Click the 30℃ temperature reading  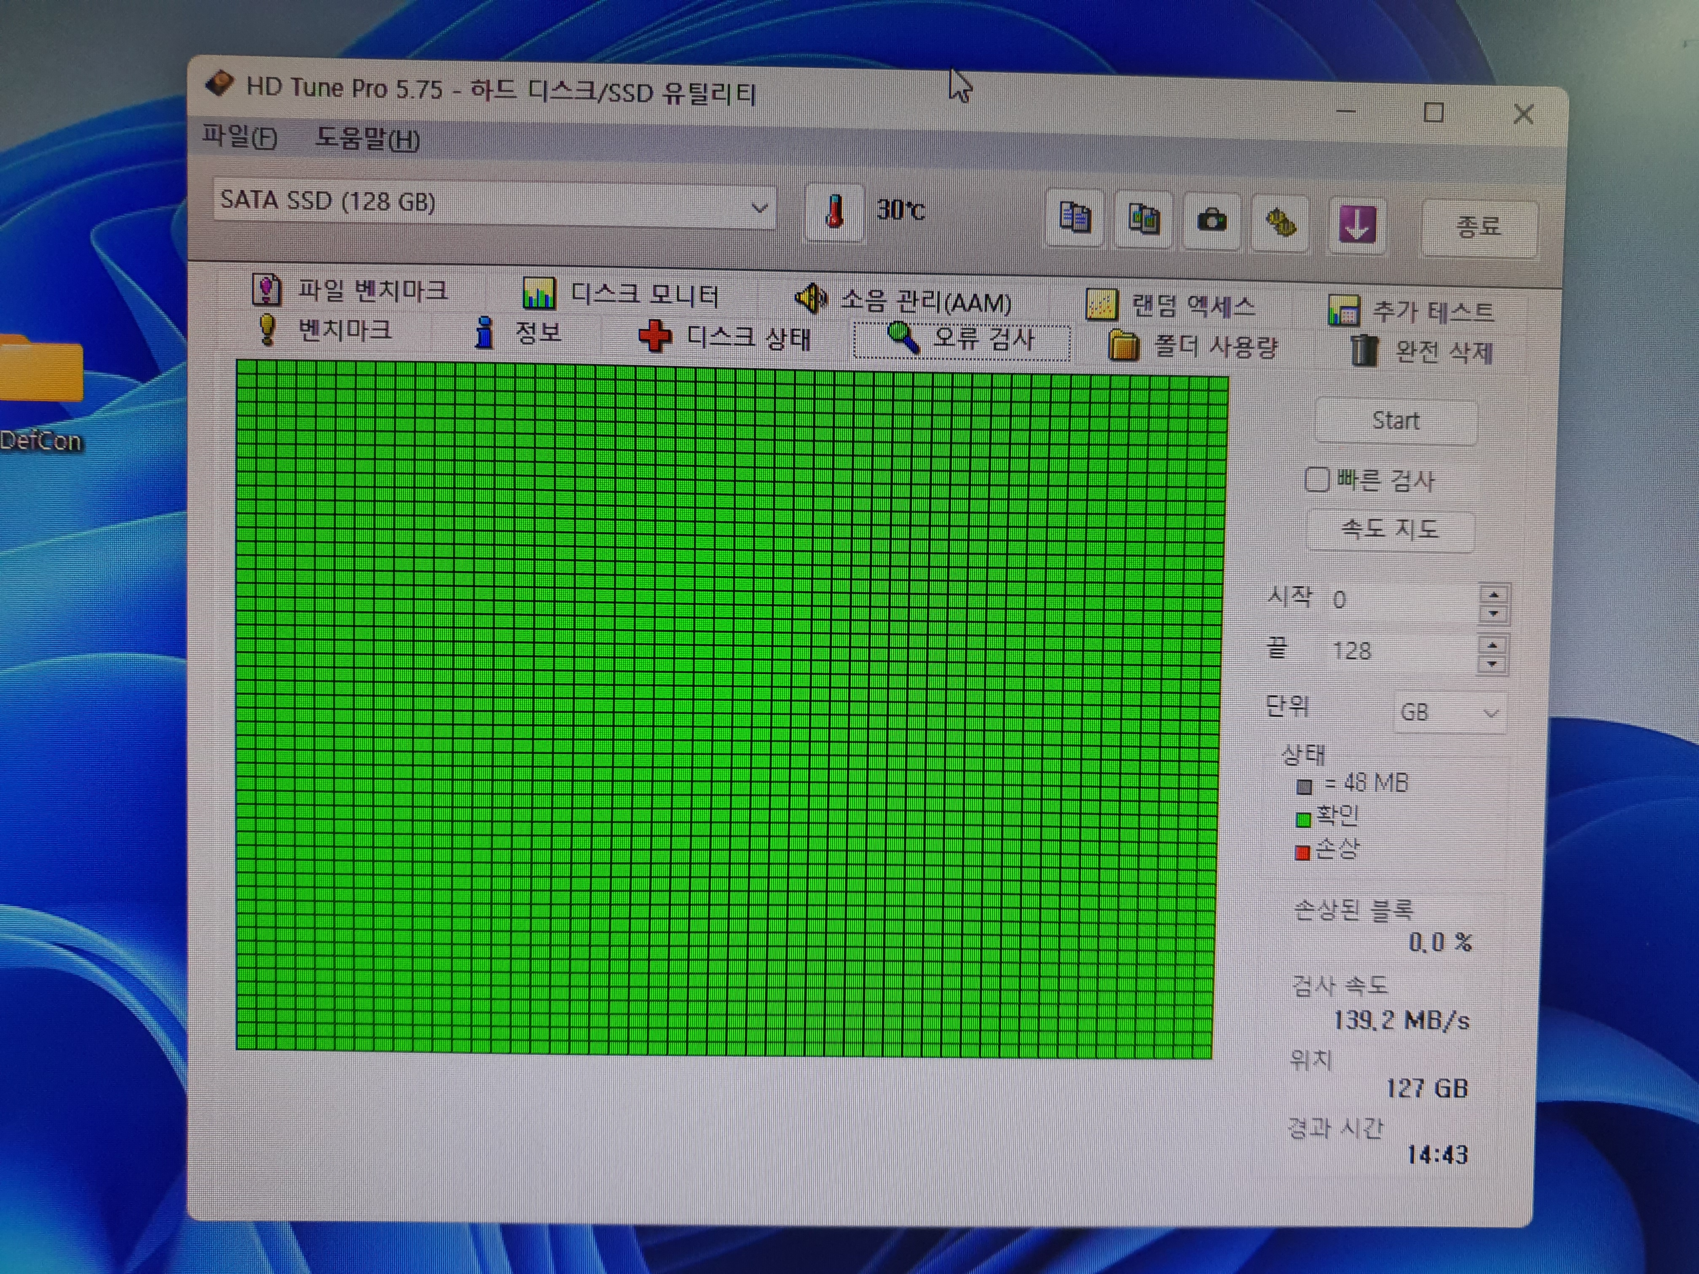point(900,210)
